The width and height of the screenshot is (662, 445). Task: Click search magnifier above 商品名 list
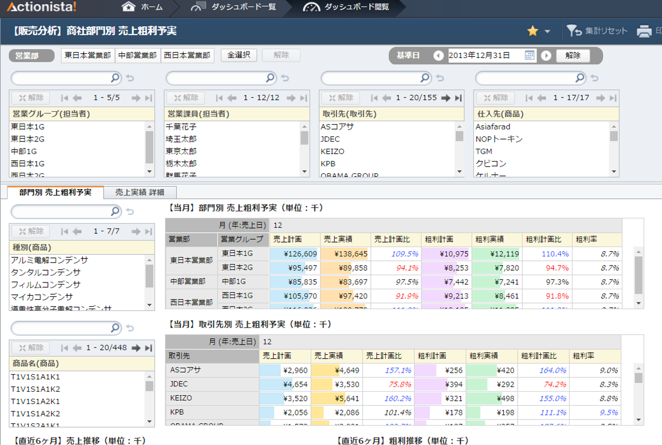(x=115, y=328)
